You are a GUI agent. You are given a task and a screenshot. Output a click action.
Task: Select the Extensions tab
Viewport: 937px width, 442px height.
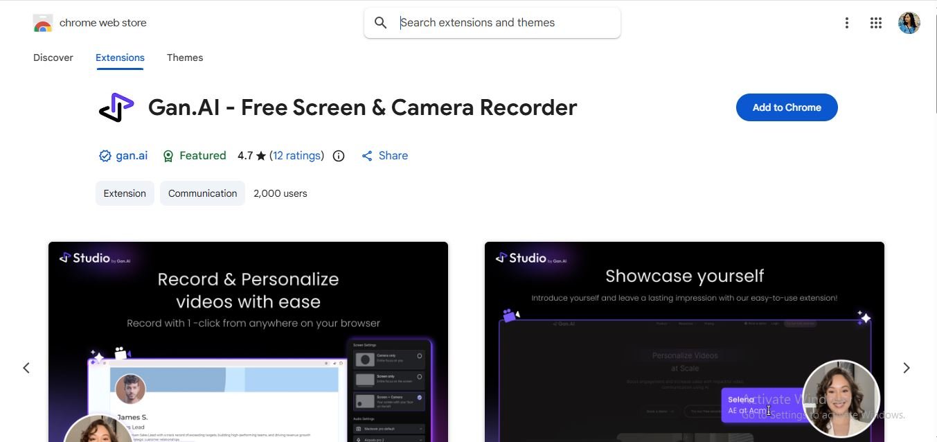[x=120, y=58]
